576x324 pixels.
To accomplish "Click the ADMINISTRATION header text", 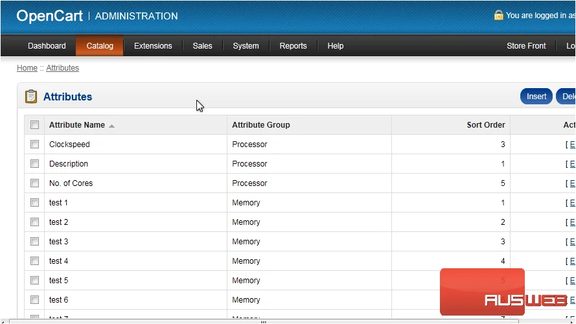I will pos(136,16).
